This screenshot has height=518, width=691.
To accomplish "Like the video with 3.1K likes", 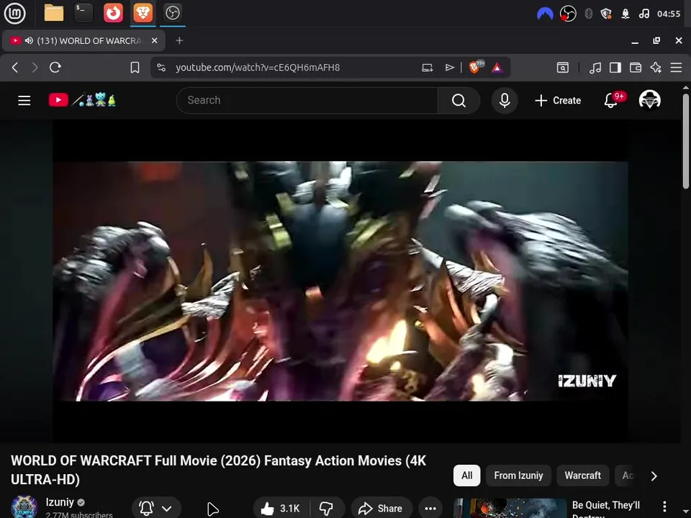I will (281, 509).
